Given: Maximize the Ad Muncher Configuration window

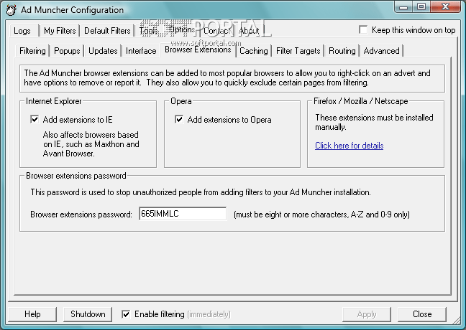Looking at the screenshot, I should click(x=421, y=7).
